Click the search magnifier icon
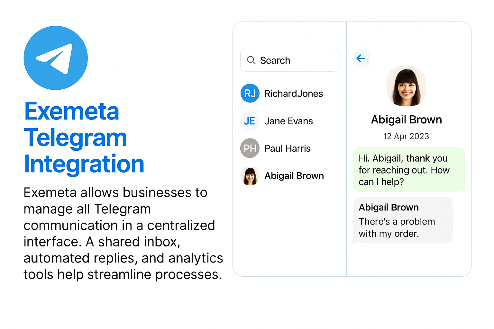Image resolution: width=494 pixels, height=329 pixels. [251, 60]
